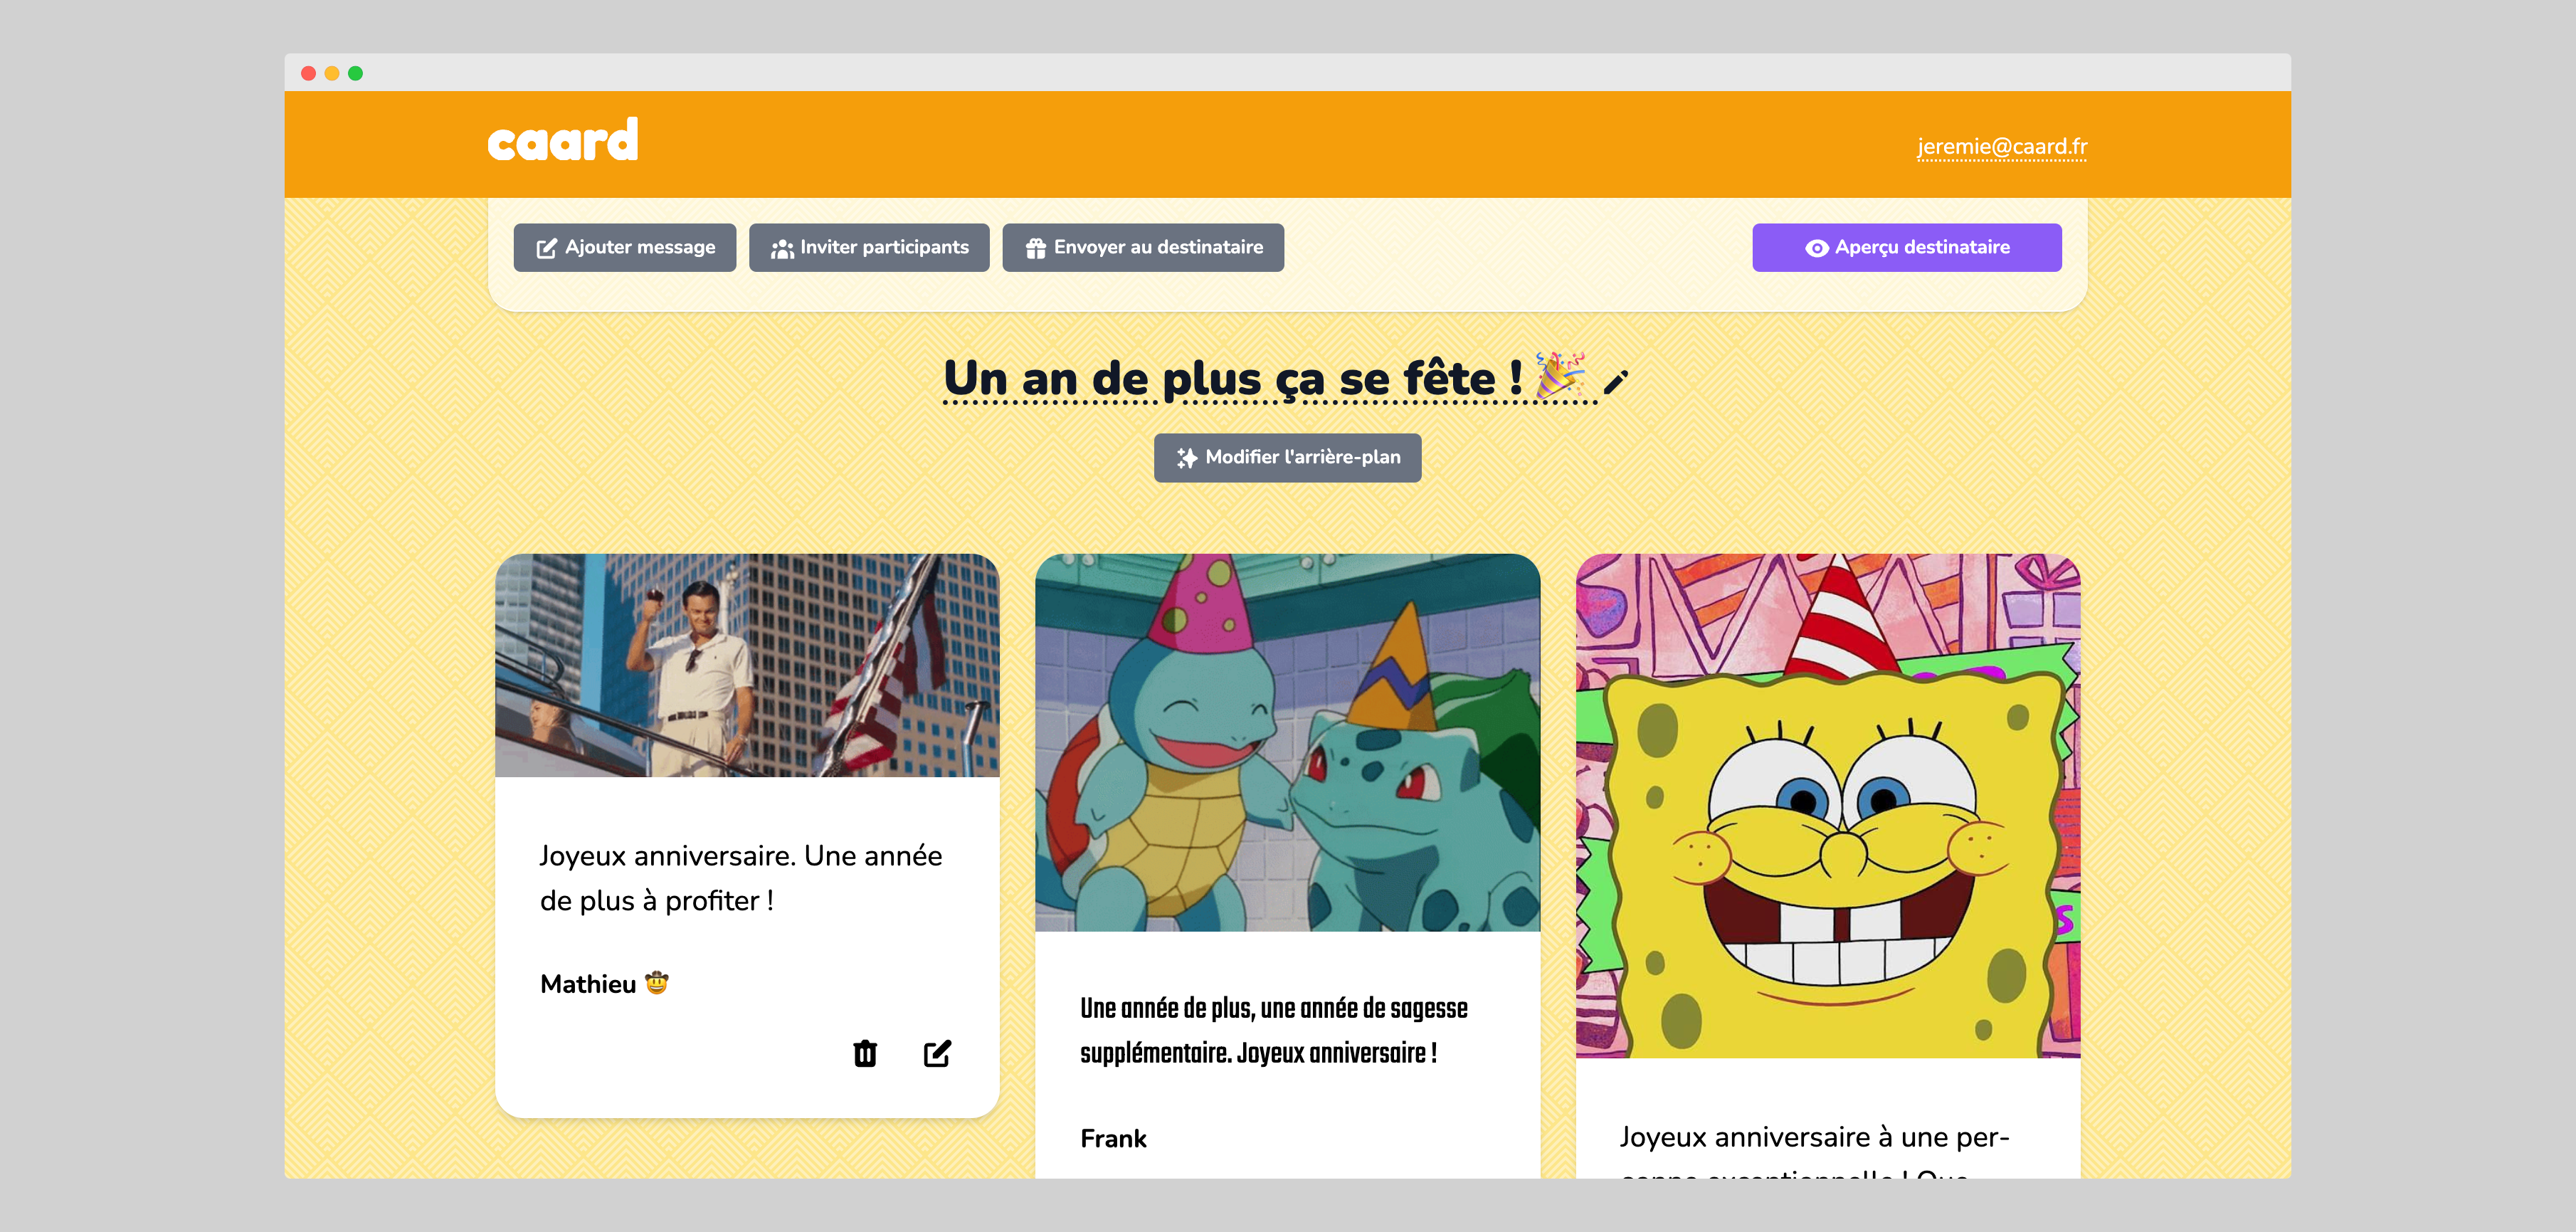Viewport: 2576px width, 1232px height.
Task: Click the pencil icon beside the title
Action: [x=1616, y=382]
